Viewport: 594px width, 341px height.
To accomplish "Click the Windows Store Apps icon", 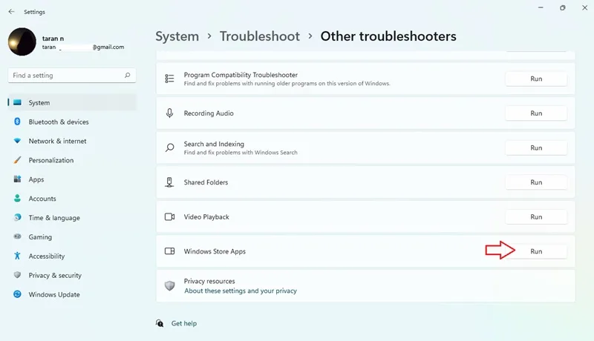I will (x=169, y=251).
